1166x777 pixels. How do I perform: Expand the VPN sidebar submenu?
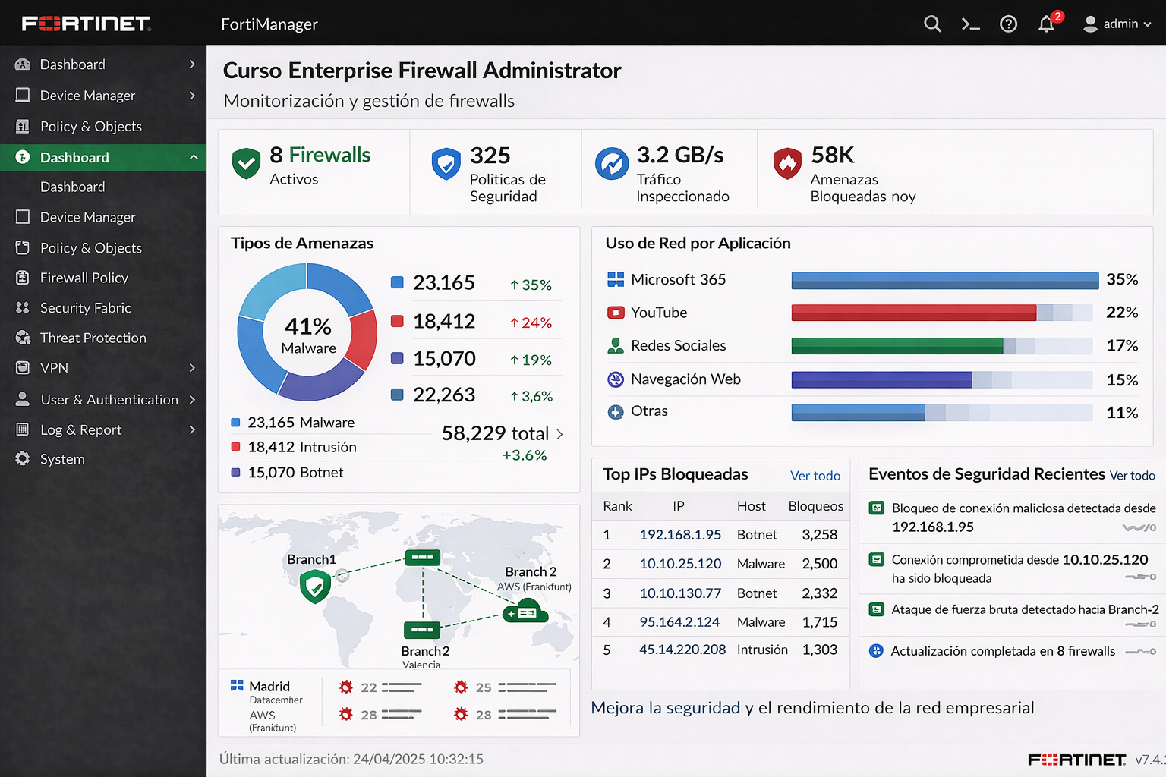[x=192, y=368]
